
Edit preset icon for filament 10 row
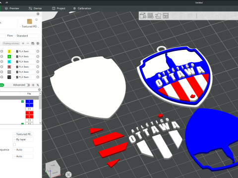(x=38, y=72)
